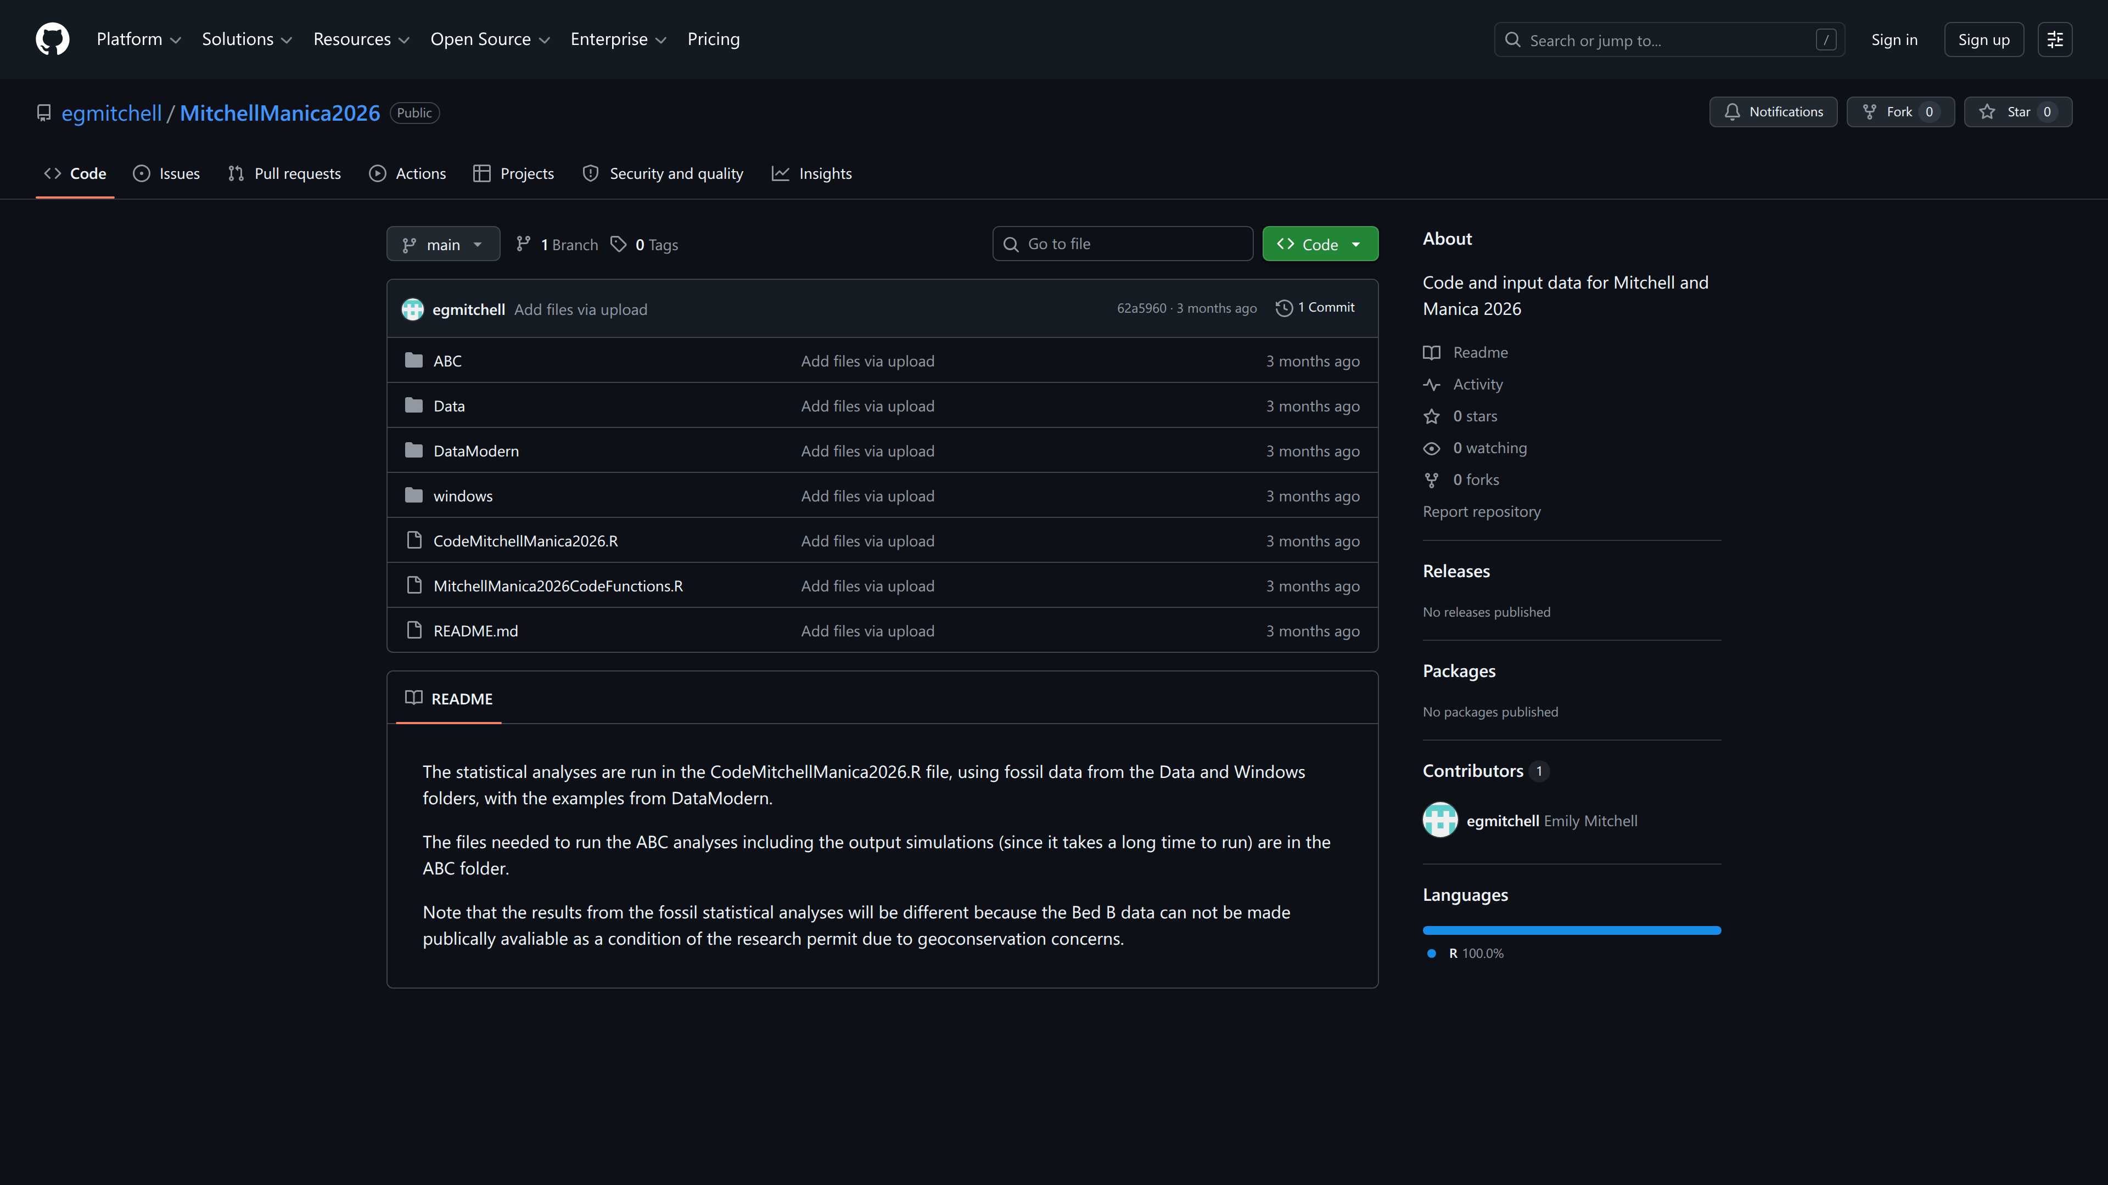Click the README book icon in the panel header

pyautogui.click(x=414, y=698)
